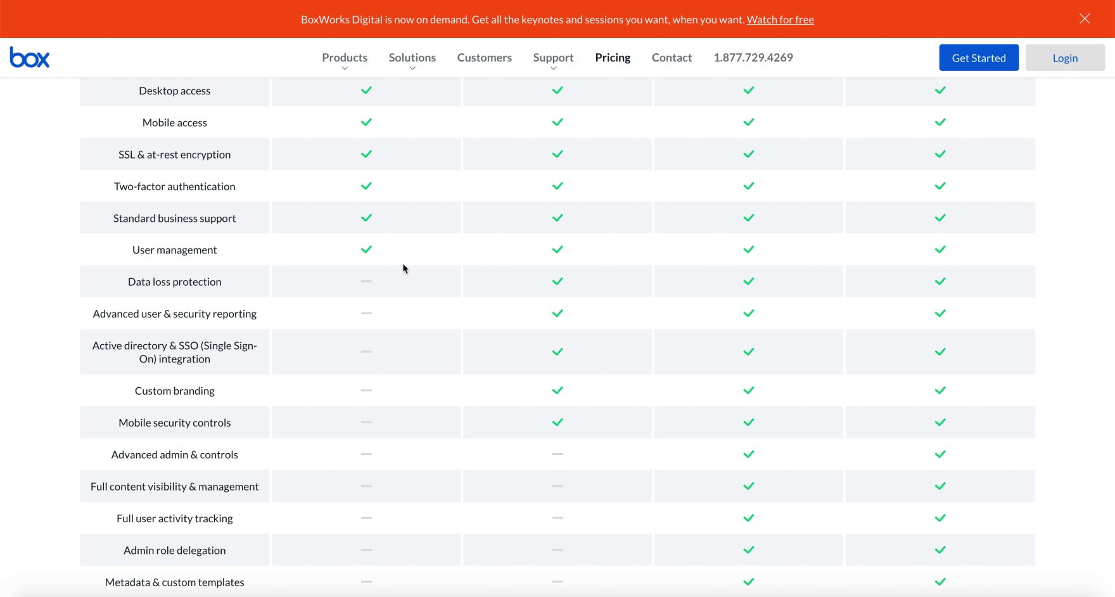The height and width of the screenshot is (597, 1115).
Task: Click first column checkmark for Desktop access
Action: pos(366,91)
